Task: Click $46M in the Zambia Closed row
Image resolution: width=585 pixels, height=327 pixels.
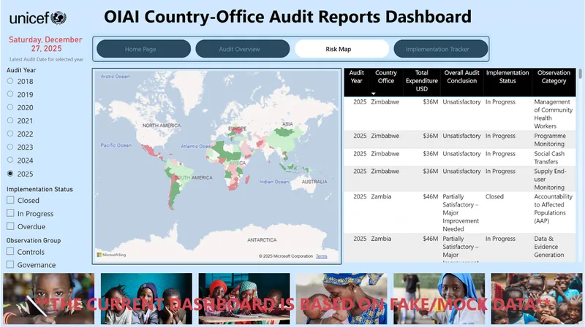Action: click(x=430, y=196)
